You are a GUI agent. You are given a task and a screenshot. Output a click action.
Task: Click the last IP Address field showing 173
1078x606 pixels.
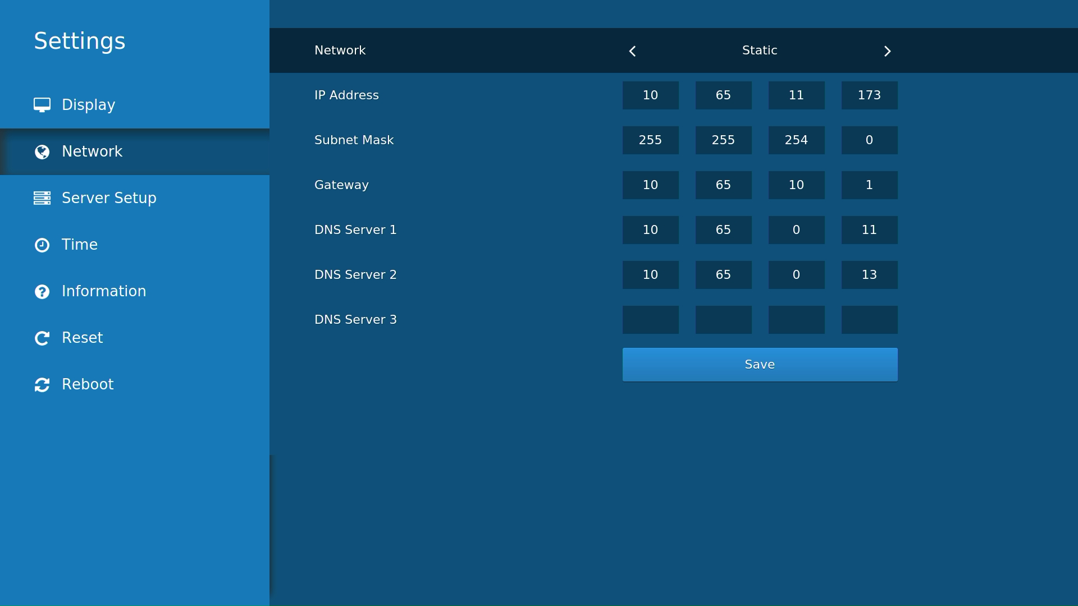click(x=869, y=95)
